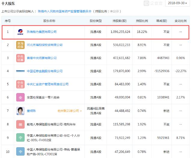This screenshot has height=158, width=191.
Task: Click the 十大股东 section heading
Action: pyautogui.click(x=8, y=3)
